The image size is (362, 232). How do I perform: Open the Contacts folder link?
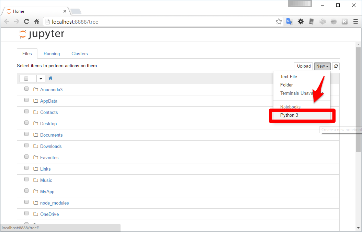tap(49, 112)
